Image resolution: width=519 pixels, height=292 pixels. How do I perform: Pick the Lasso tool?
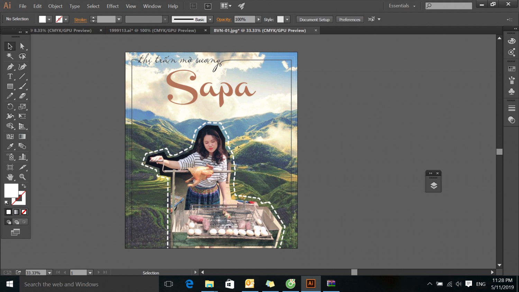click(x=22, y=56)
